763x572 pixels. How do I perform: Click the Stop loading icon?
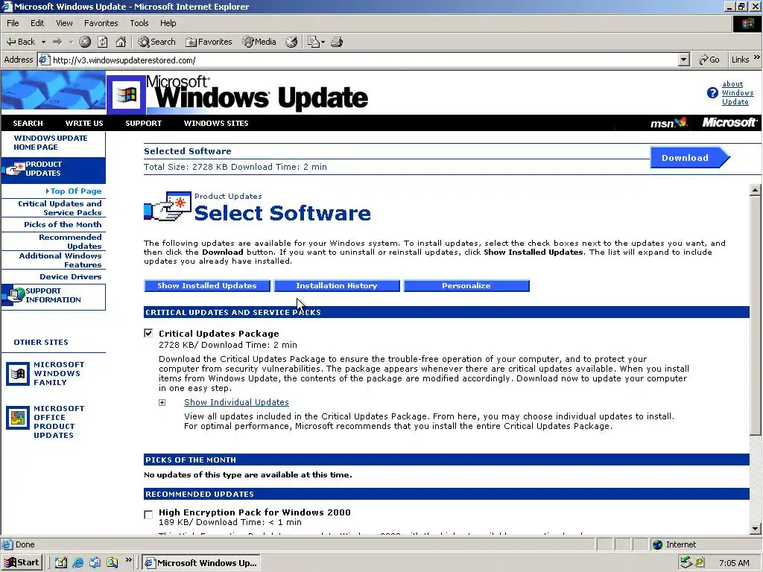click(85, 42)
